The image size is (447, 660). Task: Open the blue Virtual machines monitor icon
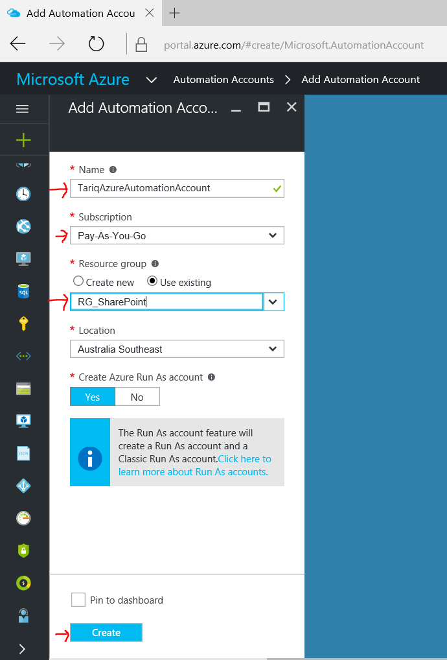pyautogui.click(x=23, y=421)
